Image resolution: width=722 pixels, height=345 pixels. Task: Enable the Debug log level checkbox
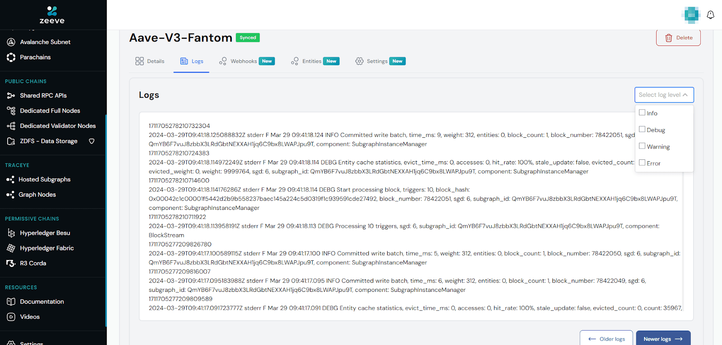click(642, 129)
